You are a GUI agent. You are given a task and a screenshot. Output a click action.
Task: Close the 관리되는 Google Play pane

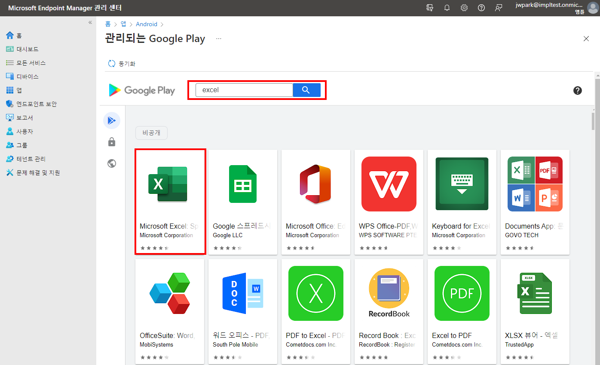tap(586, 39)
